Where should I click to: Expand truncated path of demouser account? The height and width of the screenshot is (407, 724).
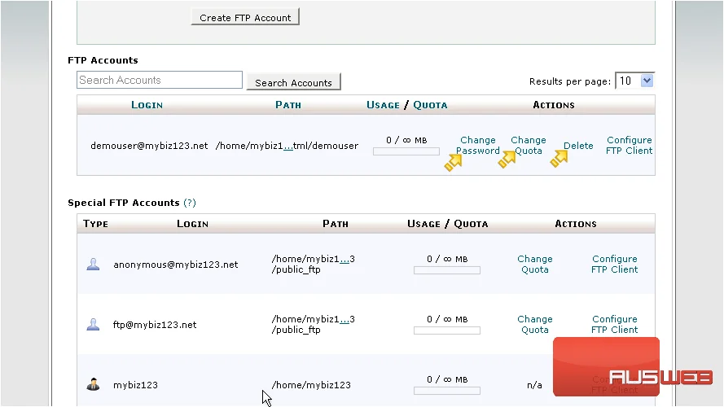(x=288, y=147)
